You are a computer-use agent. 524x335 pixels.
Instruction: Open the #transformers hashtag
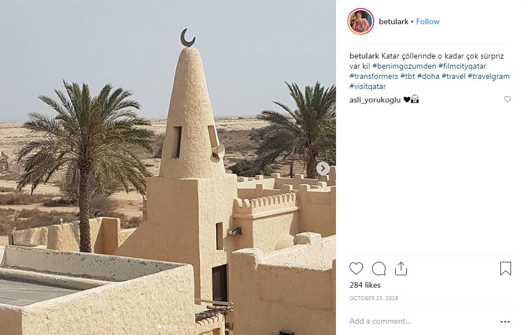[374, 76]
